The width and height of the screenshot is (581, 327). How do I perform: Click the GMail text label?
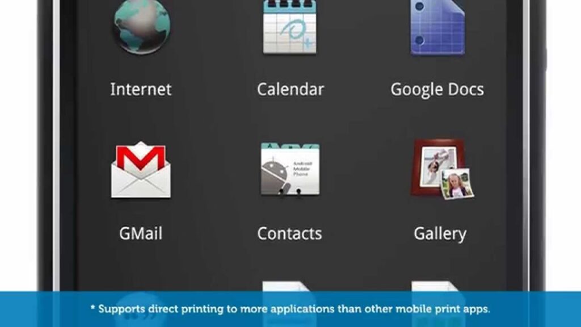tap(141, 233)
